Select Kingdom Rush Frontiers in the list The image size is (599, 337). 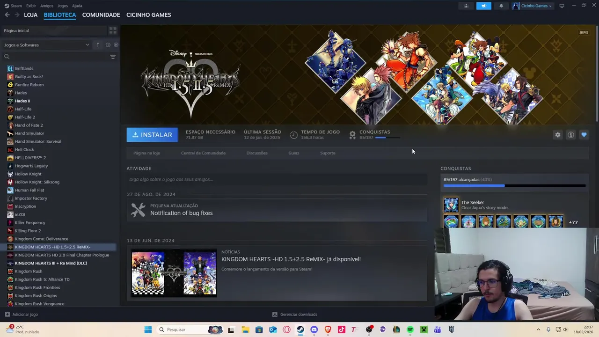37,287
